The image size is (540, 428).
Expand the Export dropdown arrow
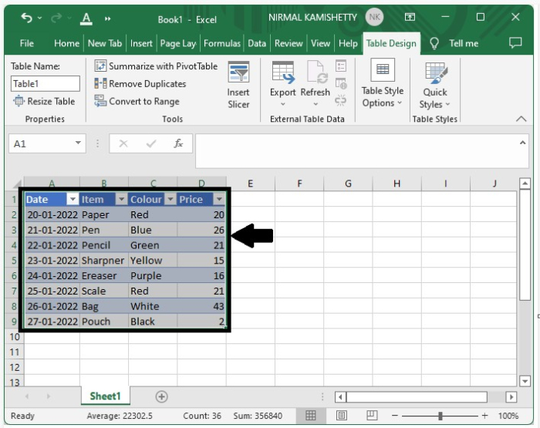pyautogui.click(x=283, y=104)
